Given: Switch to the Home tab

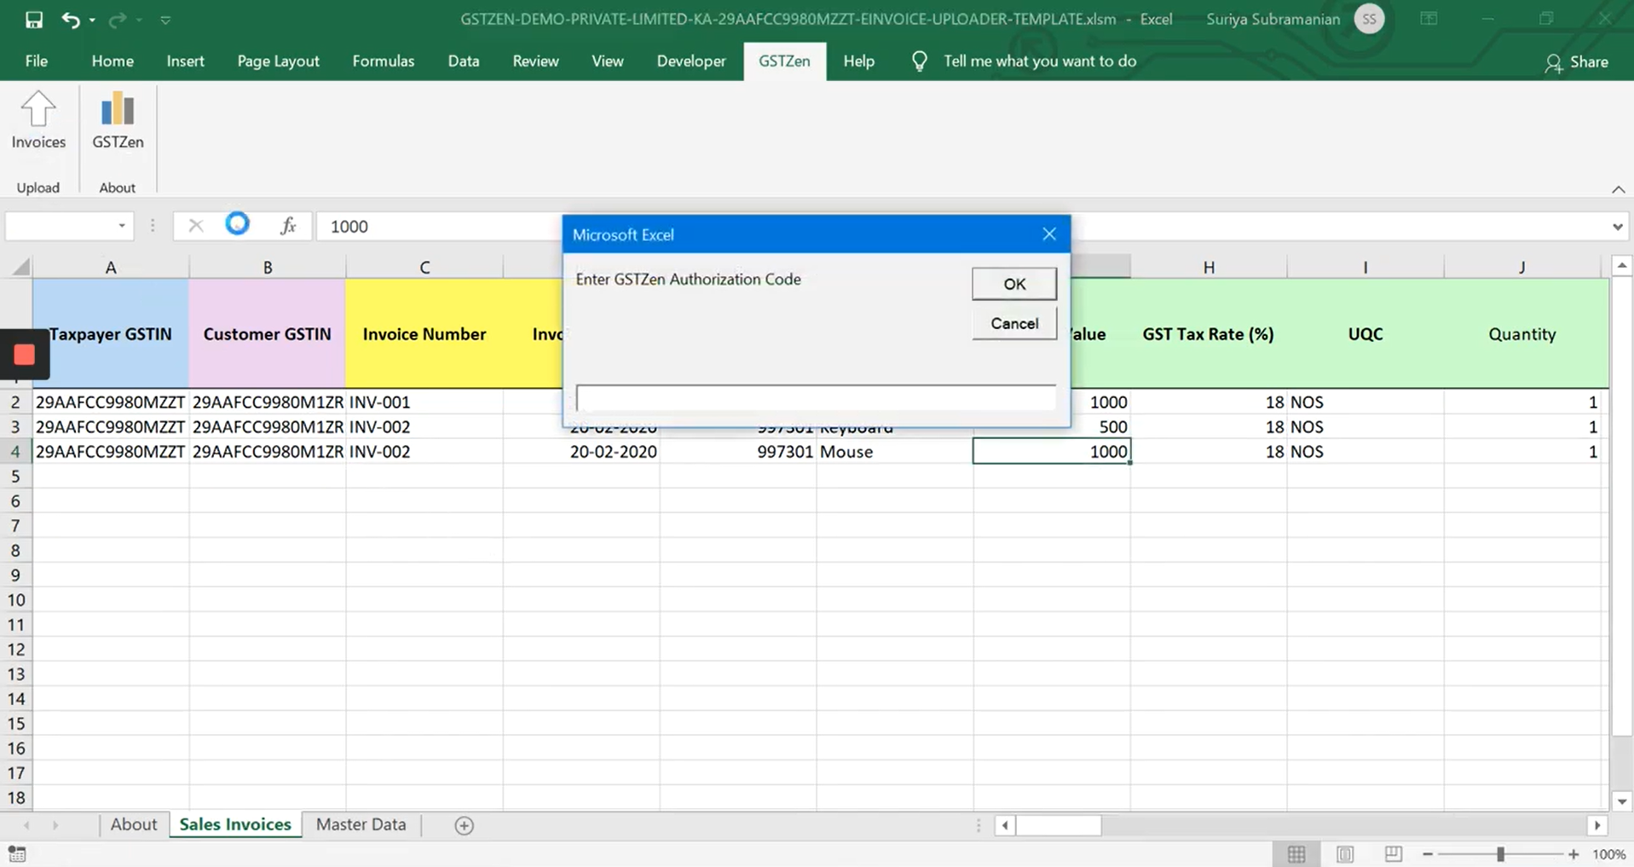Looking at the screenshot, I should coord(113,61).
